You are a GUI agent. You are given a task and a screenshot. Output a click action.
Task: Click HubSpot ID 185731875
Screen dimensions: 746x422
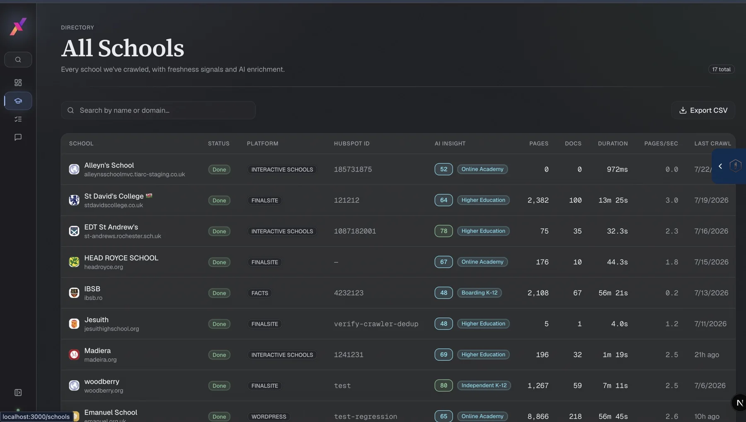click(x=353, y=169)
